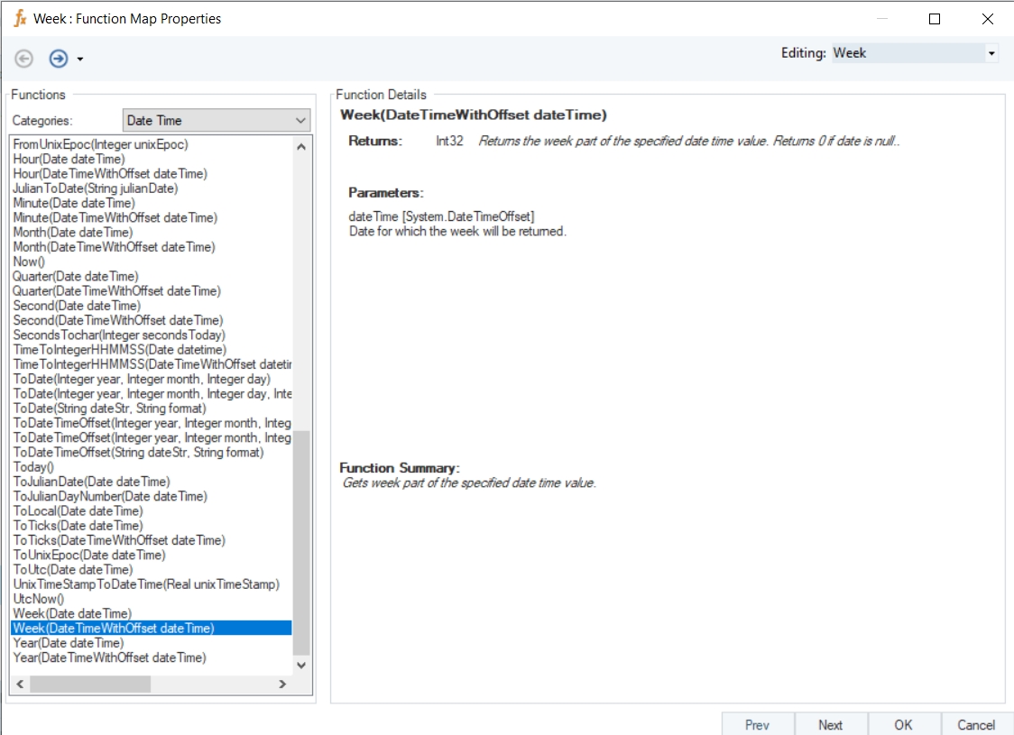Maximize the Function Map Properties window
Image resolution: width=1014 pixels, height=735 pixels.
(935, 18)
